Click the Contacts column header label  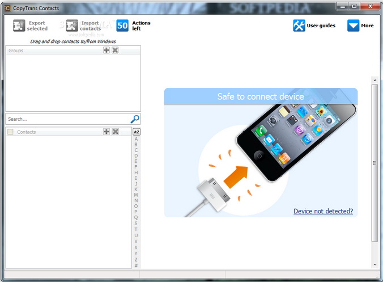point(27,132)
